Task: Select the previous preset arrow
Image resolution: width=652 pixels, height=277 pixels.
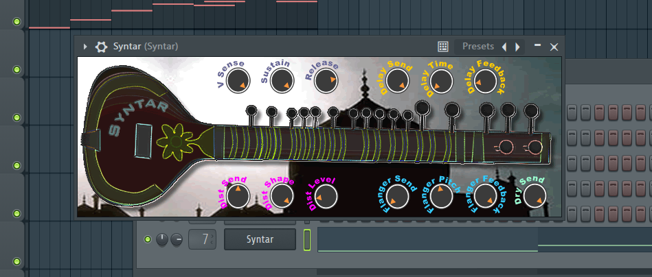Action: (x=504, y=47)
